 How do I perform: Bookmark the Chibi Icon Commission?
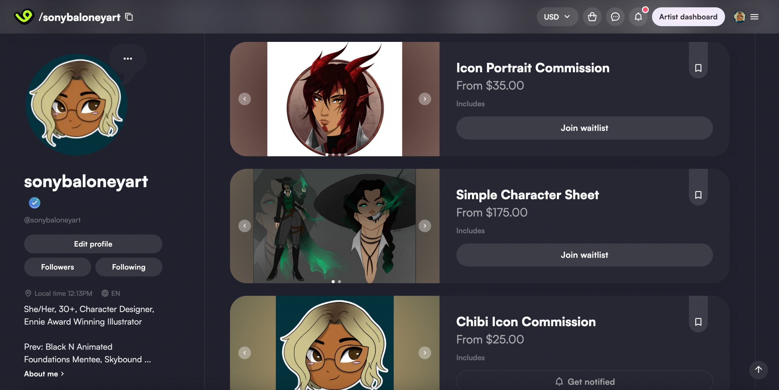(x=698, y=322)
